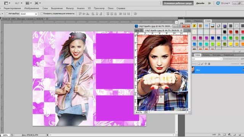Click the Align top edges icon
Screen dimensions: 244x137
coord(80,14)
